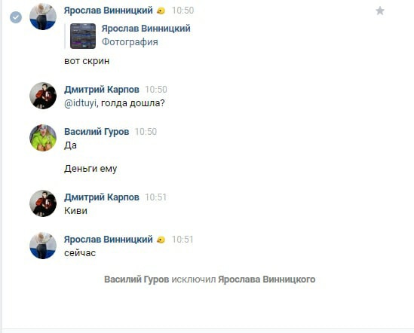The width and height of the screenshot is (414, 333).
Task: Open Ярослава Винницкого in exclusion notice
Action: [x=267, y=280]
